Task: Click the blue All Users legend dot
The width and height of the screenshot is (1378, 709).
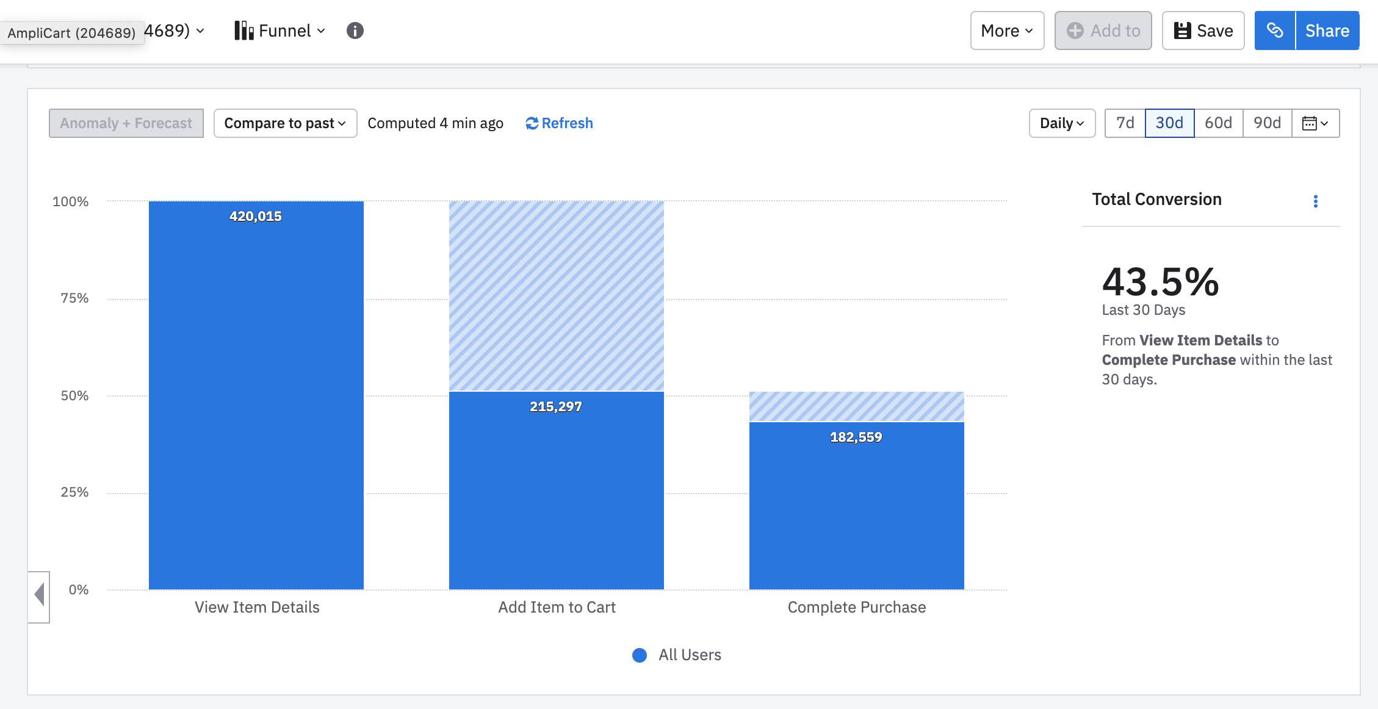Action: (x=639, y=655)
